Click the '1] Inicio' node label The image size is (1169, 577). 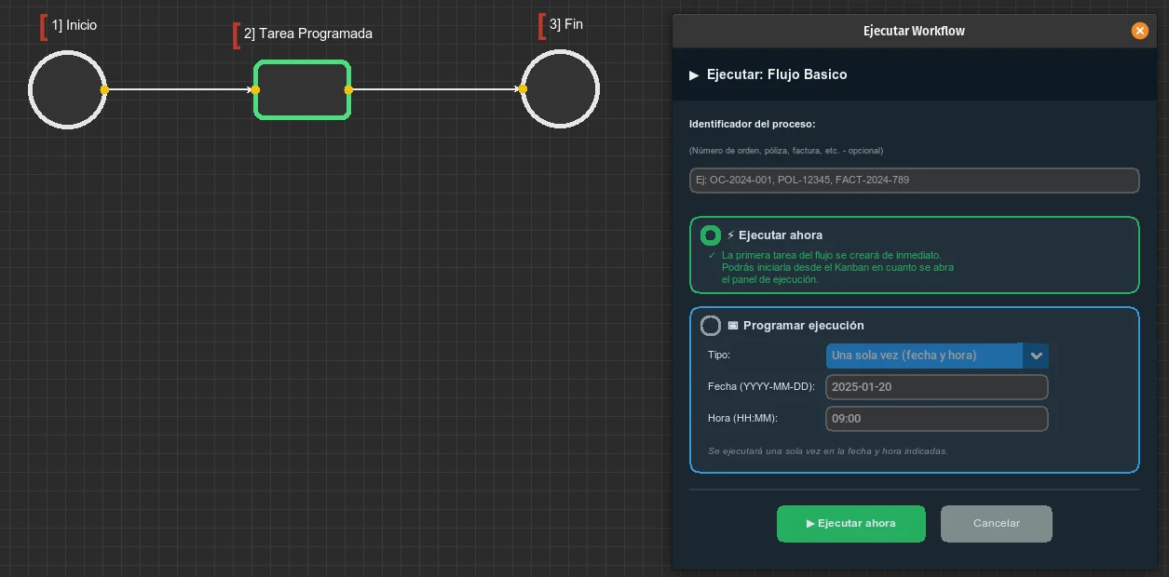pos(74,25)
